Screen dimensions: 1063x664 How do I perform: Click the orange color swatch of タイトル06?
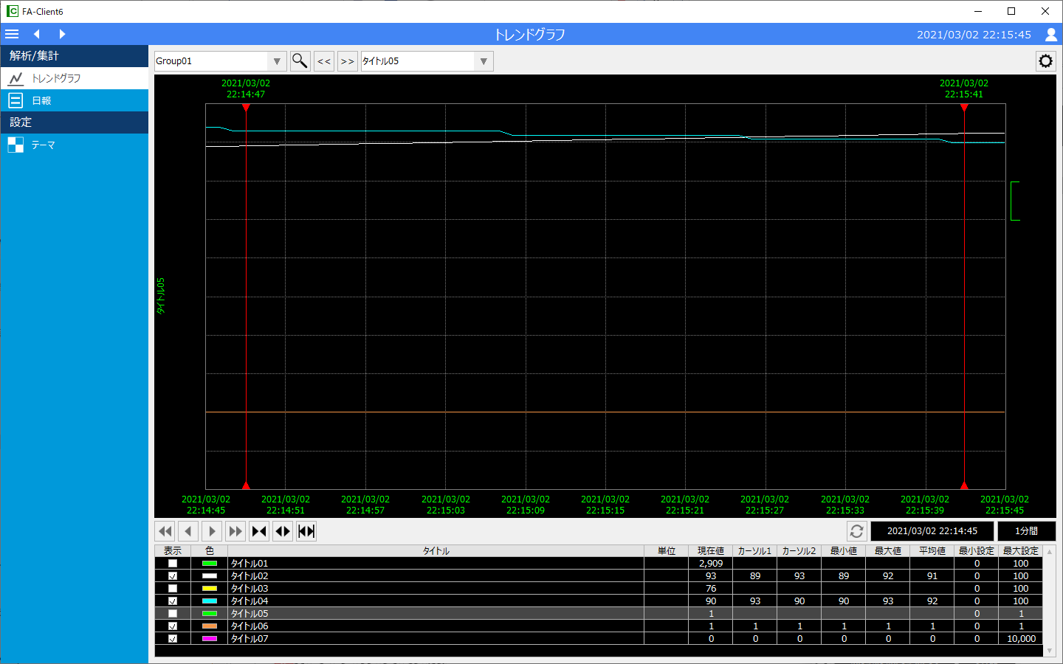210,626
